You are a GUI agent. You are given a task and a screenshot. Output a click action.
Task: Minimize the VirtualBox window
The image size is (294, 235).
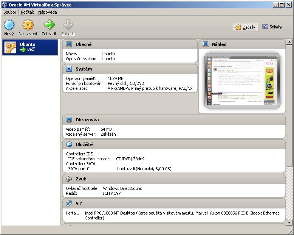click(x=275, y=5)
